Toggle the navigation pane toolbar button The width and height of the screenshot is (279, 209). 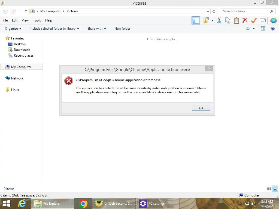pos(196,20)
